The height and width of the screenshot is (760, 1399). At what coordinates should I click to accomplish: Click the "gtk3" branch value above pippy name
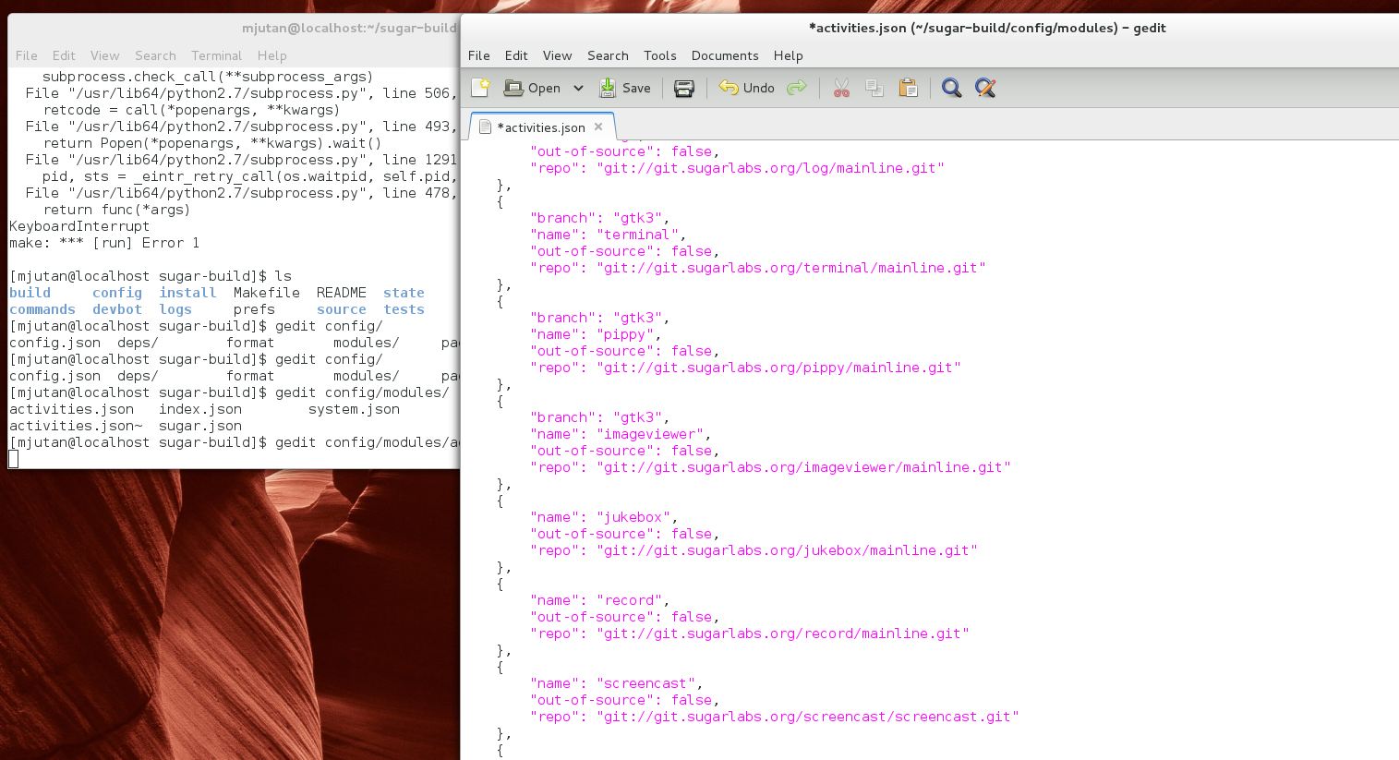click(637, 318)
